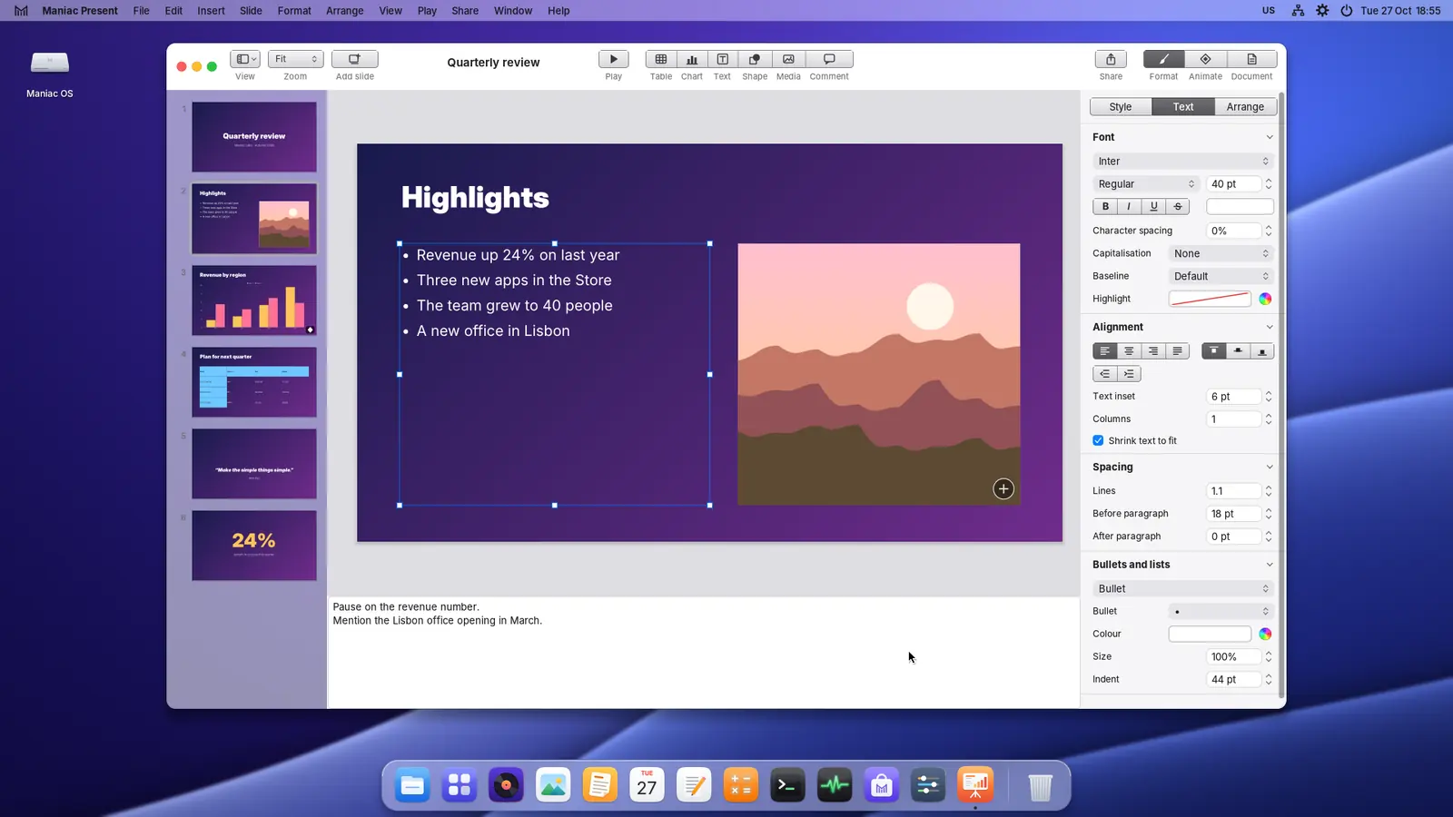Uncheck Shrink text to fit
This screenshot has height=817, width=1453.
pos(1098,440)
